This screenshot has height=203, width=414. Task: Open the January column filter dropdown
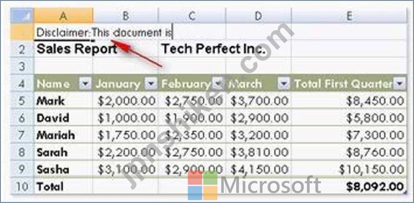point(151,84)
